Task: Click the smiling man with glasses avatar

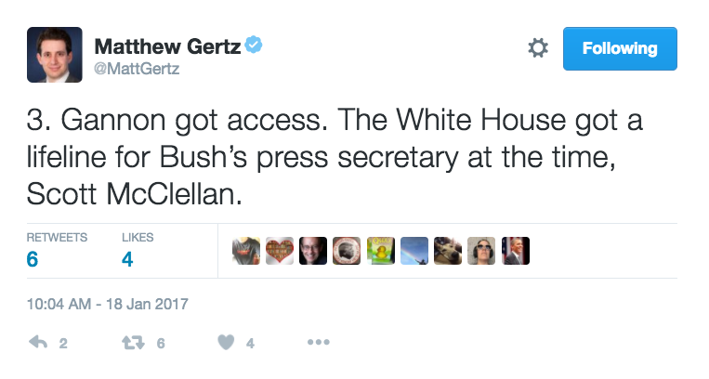Action: [313, 250]
